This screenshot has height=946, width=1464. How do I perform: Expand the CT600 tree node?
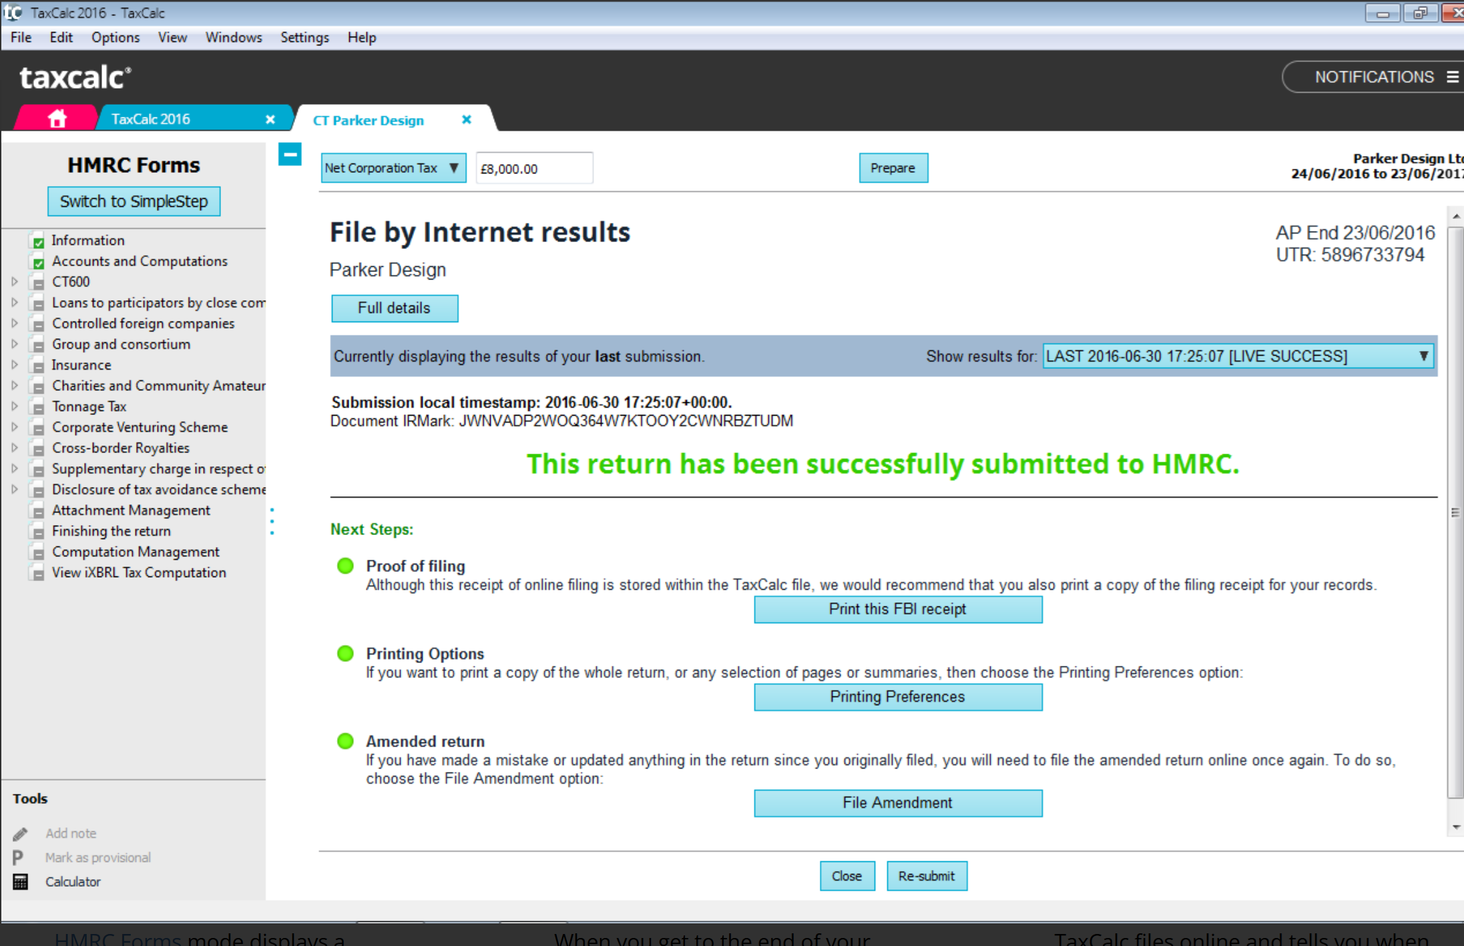(x=15, y=282)
